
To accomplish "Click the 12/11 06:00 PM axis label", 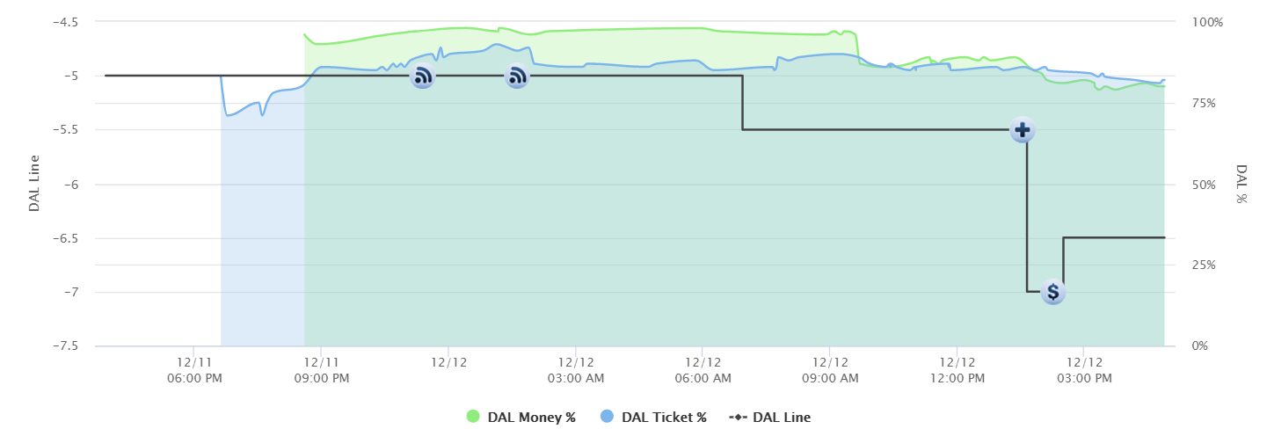I will [193, 368].
